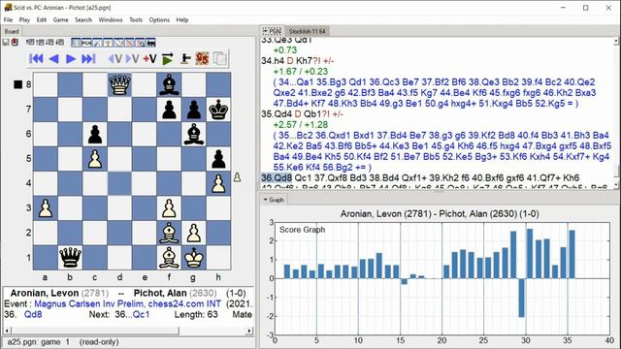Open the Edit menu
This screenshot has height=349, width=621.
coord(42,19)
